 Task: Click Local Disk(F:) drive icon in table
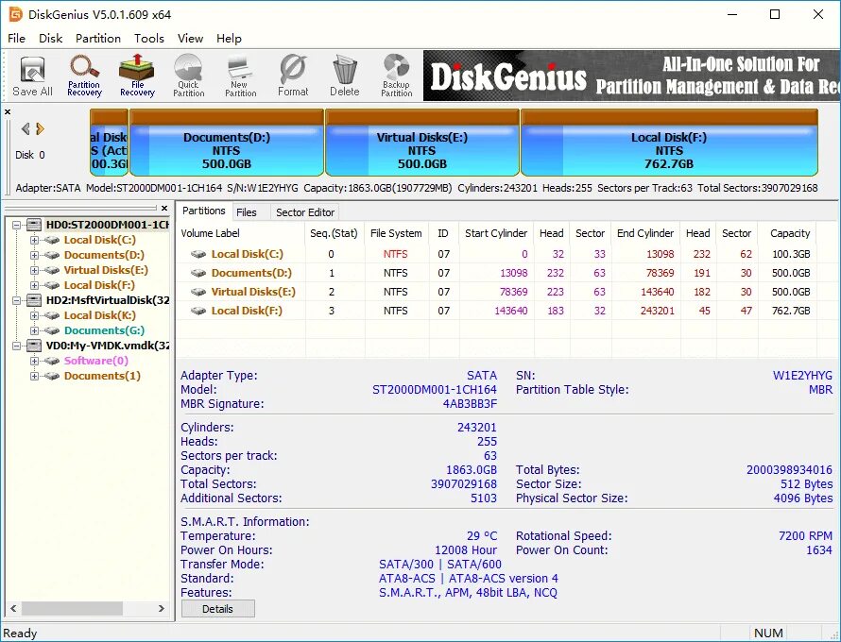(198, 311)
